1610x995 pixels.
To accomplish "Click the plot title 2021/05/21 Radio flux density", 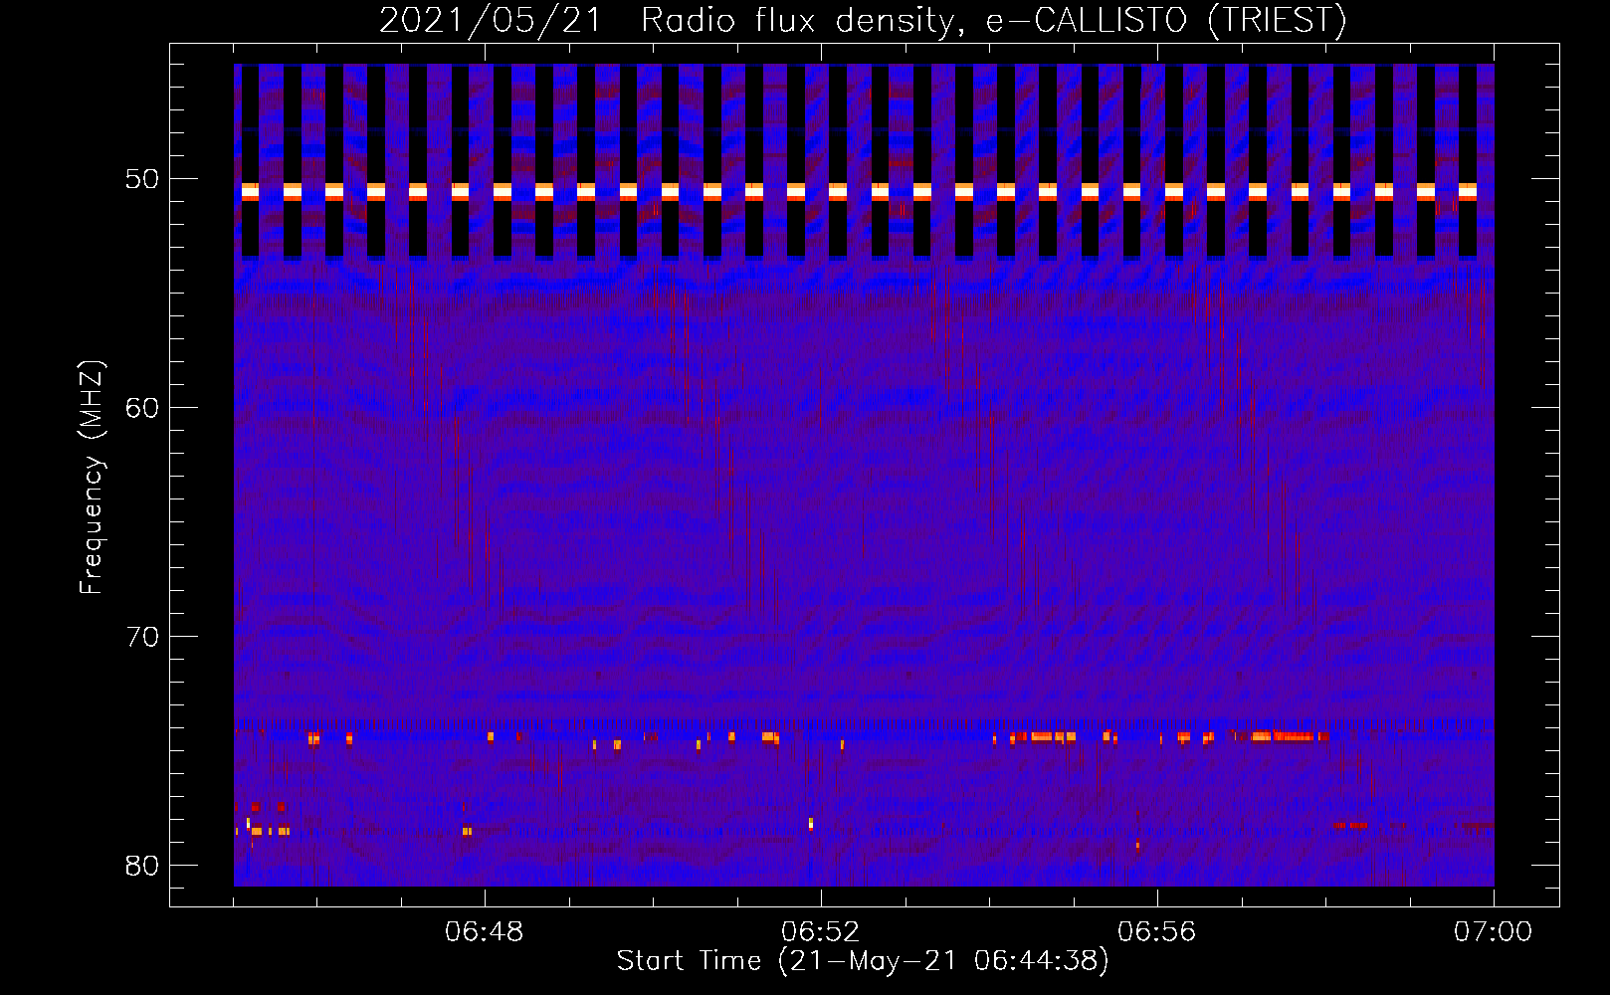I will tap(863, 20).
